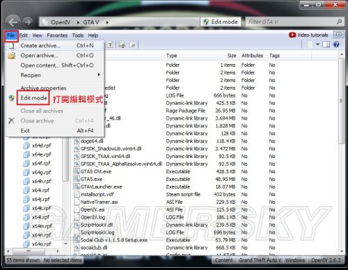Viewport: 348px width, 270px height.
Task: Enable Edit mode from the File menu
Action: tap(33, 98)
